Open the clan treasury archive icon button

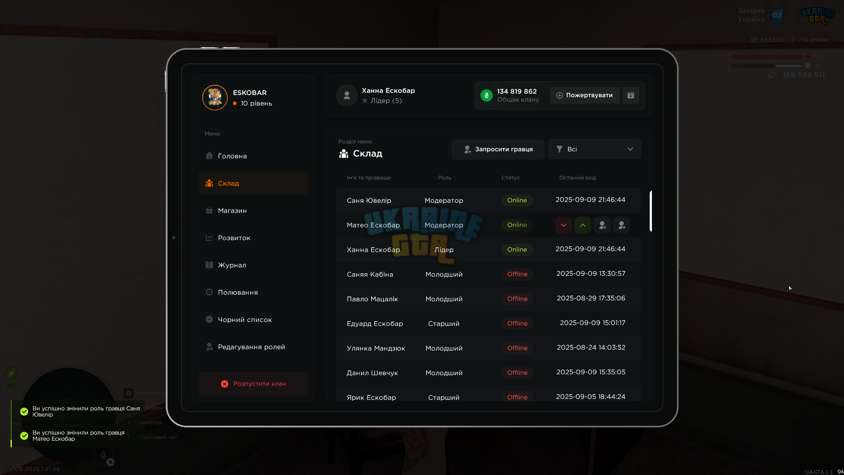click(630, 95)
